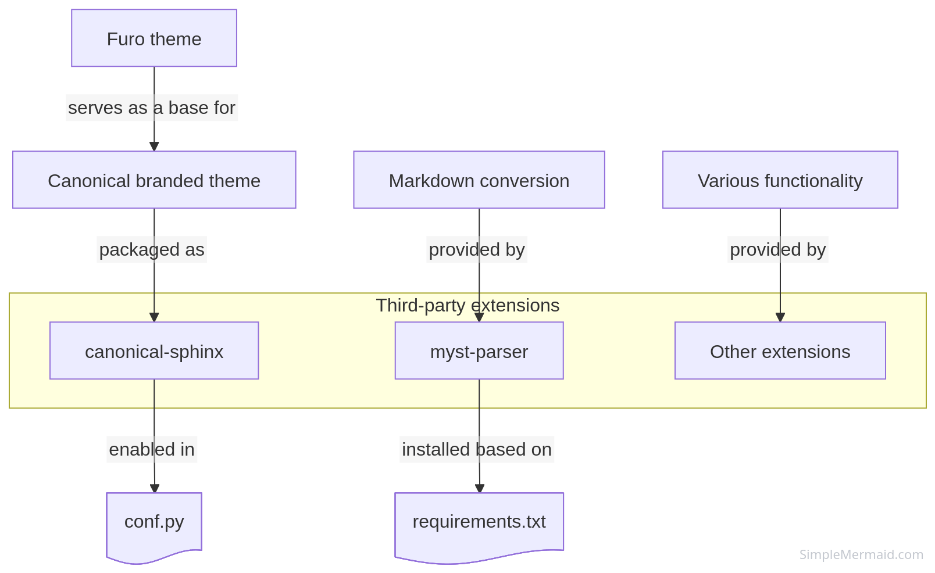Click the conf.py document shape
935x573 pixels.
(x=154, y=522)
